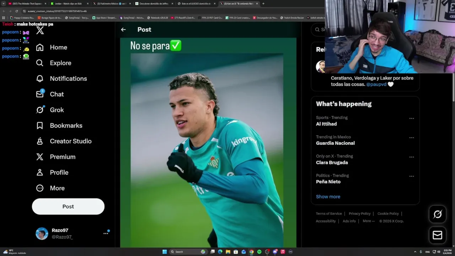Open 'Happy Cristiano Ro...' bookmark
The height and width of the screenshot is (256, 455).
[22, 18]
